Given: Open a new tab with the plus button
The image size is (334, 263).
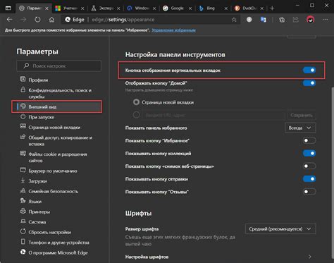Looking at the screenshot, I should [x=272, y=8].
